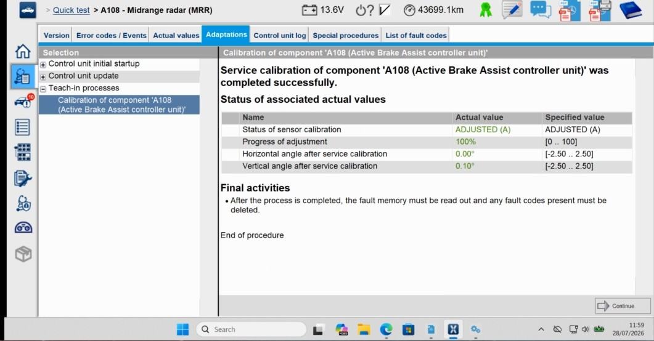Open Microsoft Store from the taskbar

click(x=408, y=330)
